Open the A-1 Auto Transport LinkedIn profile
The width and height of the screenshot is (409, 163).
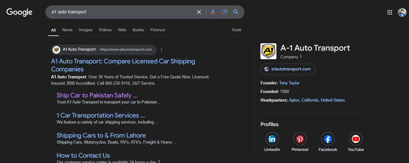pos(272,139)
